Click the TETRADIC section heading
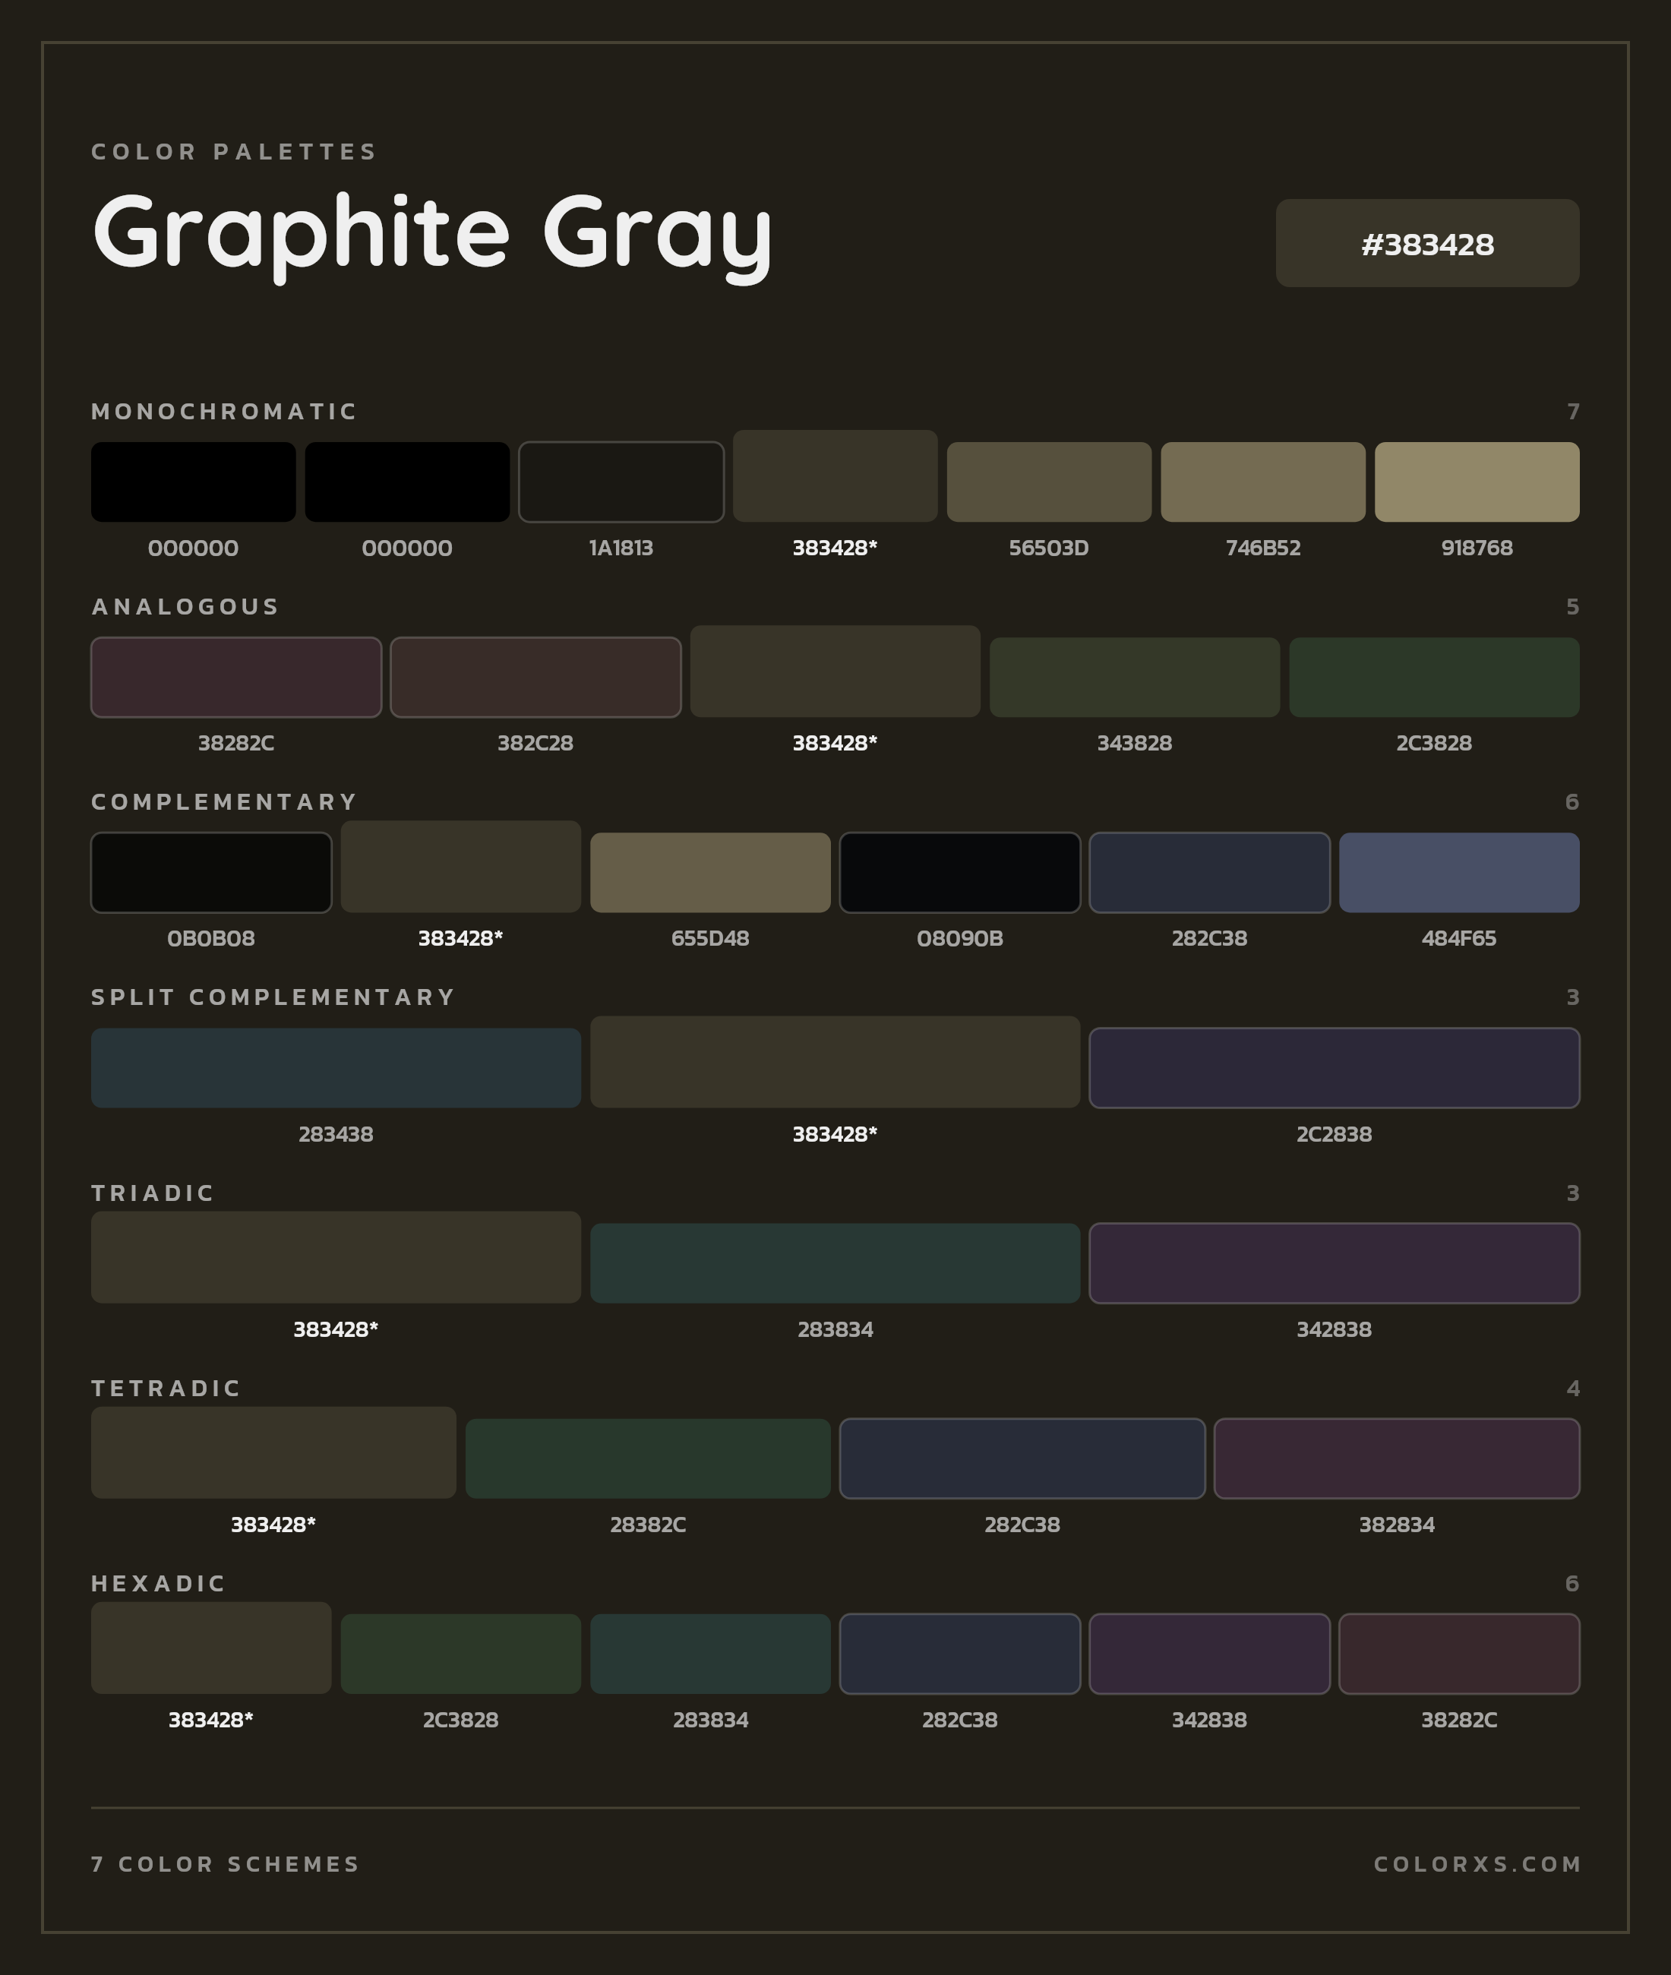The image size is (1671, 1975). [166, 1388]
